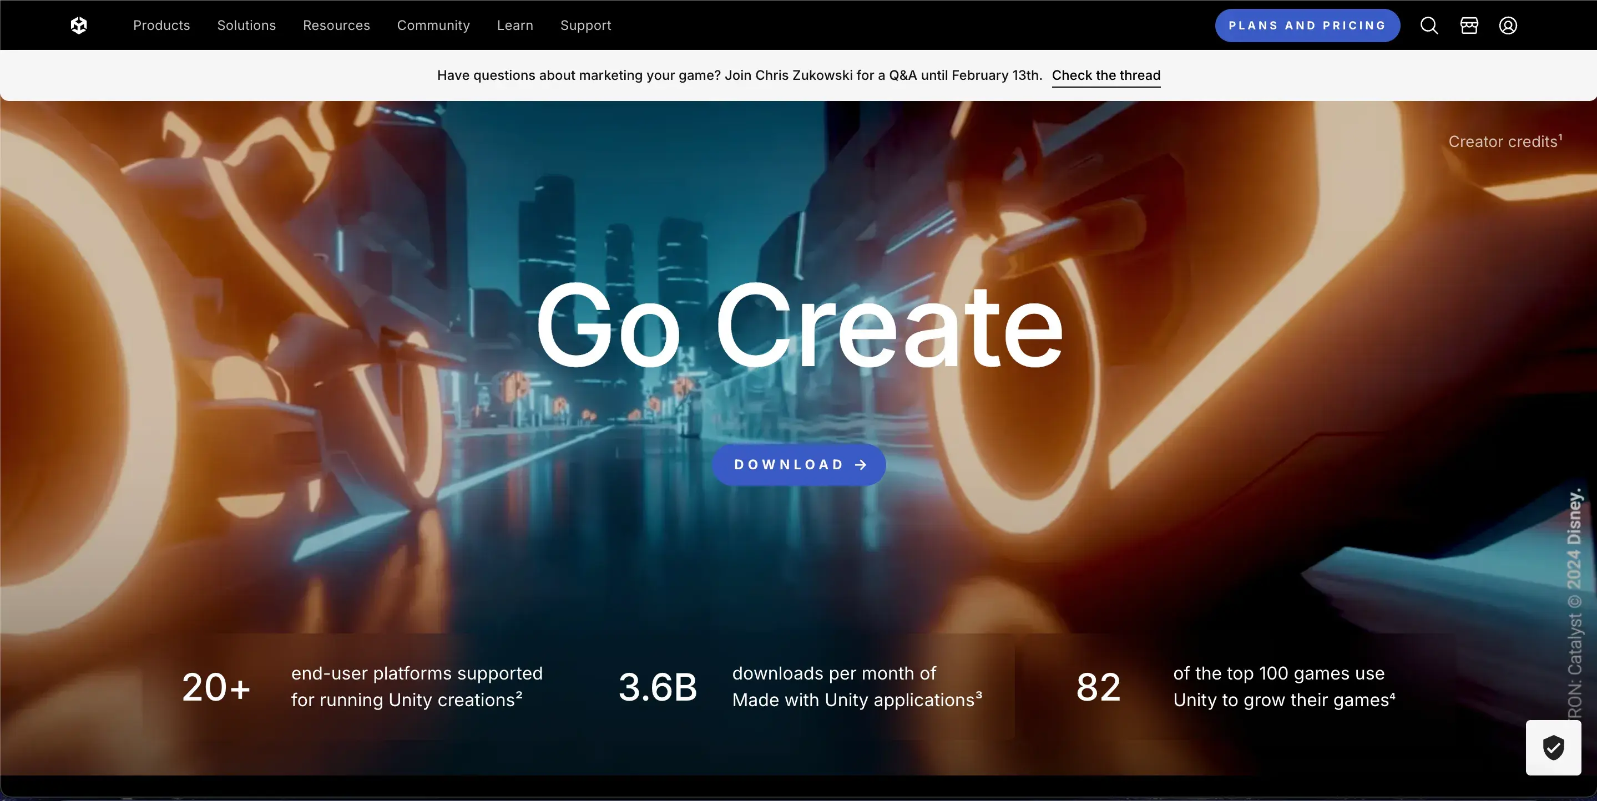Click the arrow inside the Download button
The height and width of the screenshot is (801, 1597).
861,464
